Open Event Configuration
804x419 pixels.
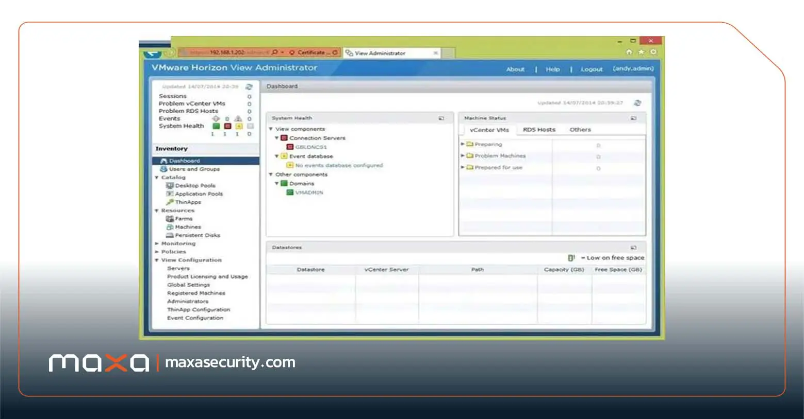[195, 318]
